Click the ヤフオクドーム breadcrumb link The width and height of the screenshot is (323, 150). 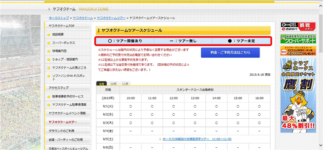[x=83, y=18]
